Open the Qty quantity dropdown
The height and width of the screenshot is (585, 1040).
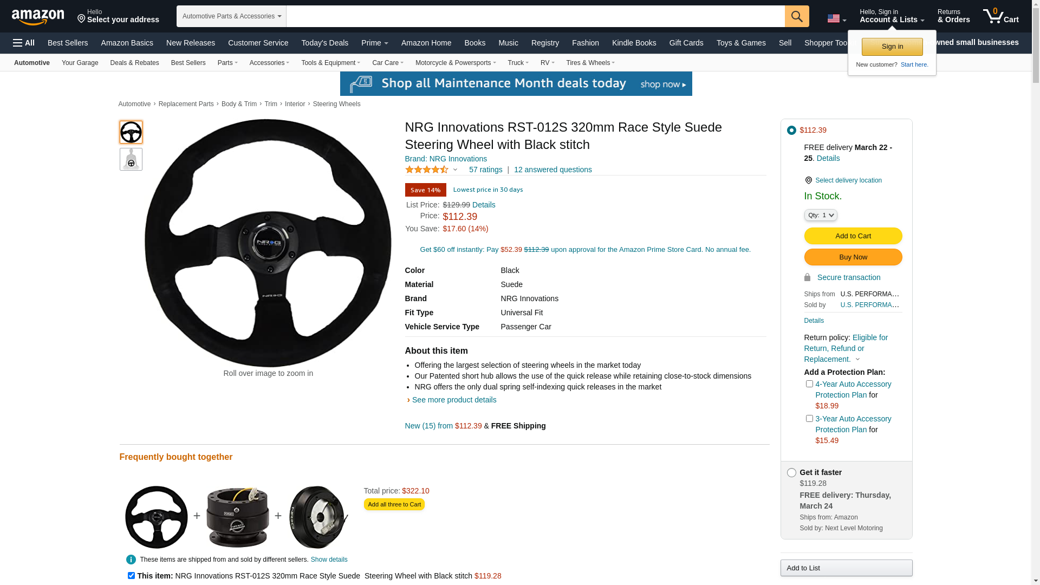pyautogui.click(x=821, y=215)
